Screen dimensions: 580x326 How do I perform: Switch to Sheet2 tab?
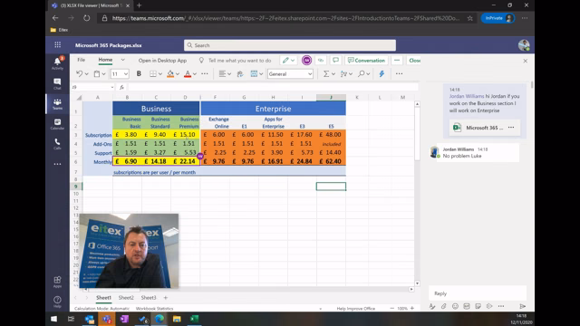tap(126, 298)
